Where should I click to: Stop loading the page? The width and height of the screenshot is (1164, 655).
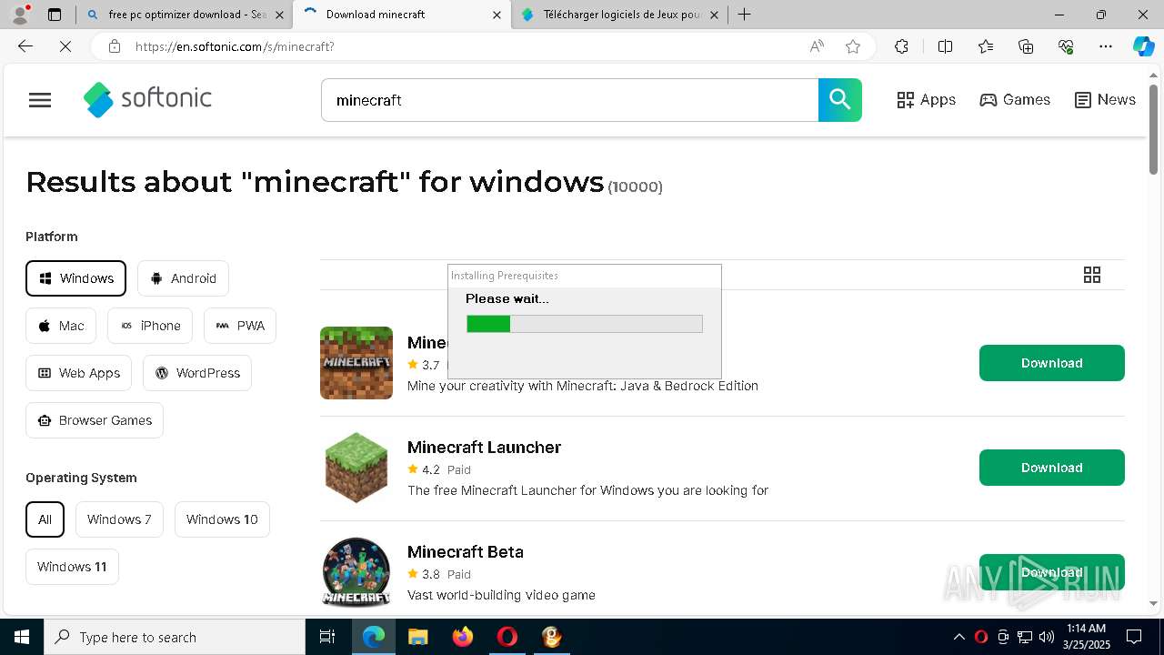(65, 46)
